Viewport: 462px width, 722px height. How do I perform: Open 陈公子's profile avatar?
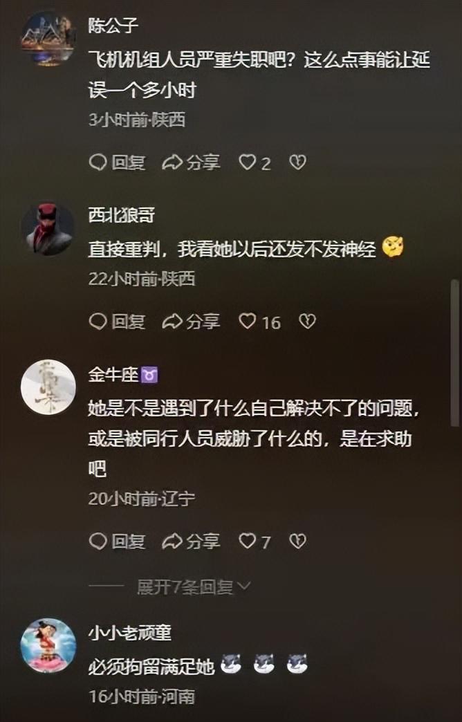pos(48,39)
